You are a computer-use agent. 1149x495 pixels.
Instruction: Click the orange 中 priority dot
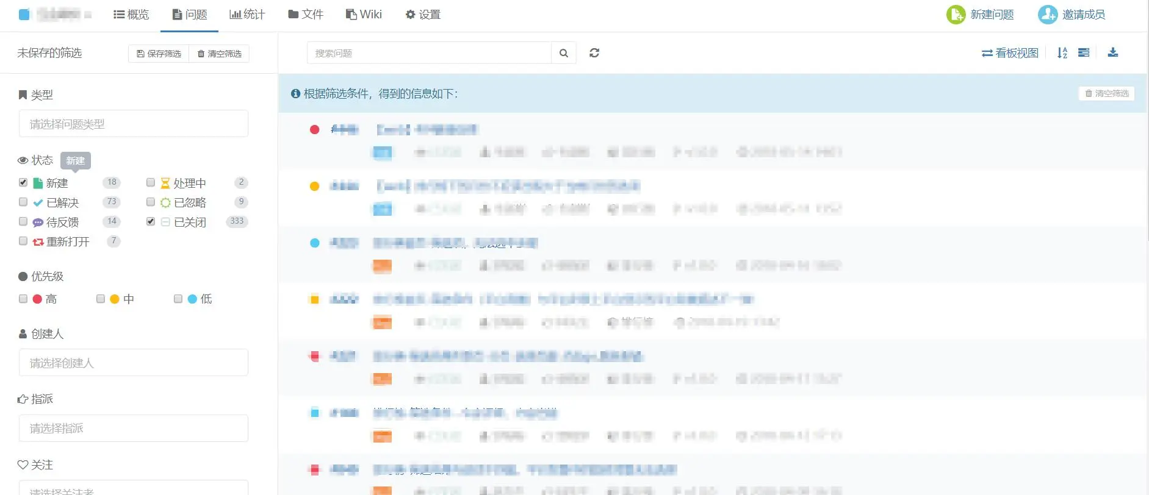pos(115,299)
